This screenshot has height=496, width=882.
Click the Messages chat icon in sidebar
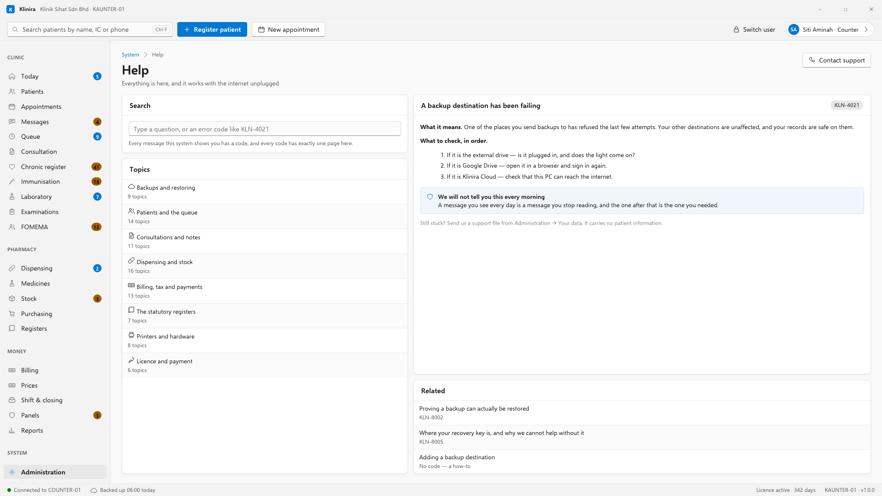pyautogui.click(x=12, y=122)
